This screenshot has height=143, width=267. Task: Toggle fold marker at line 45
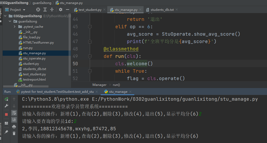pos(90,27)
